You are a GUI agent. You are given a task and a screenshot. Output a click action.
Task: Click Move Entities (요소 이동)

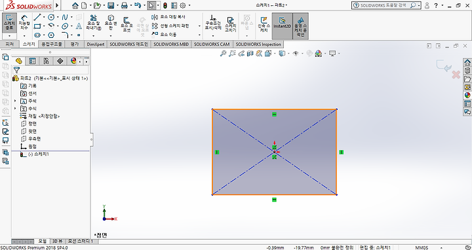click(x=164, y=35)
